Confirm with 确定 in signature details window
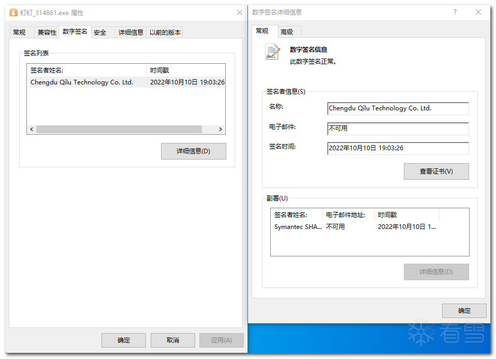This screenshot has height=359, width=496. tap(464, 311)
